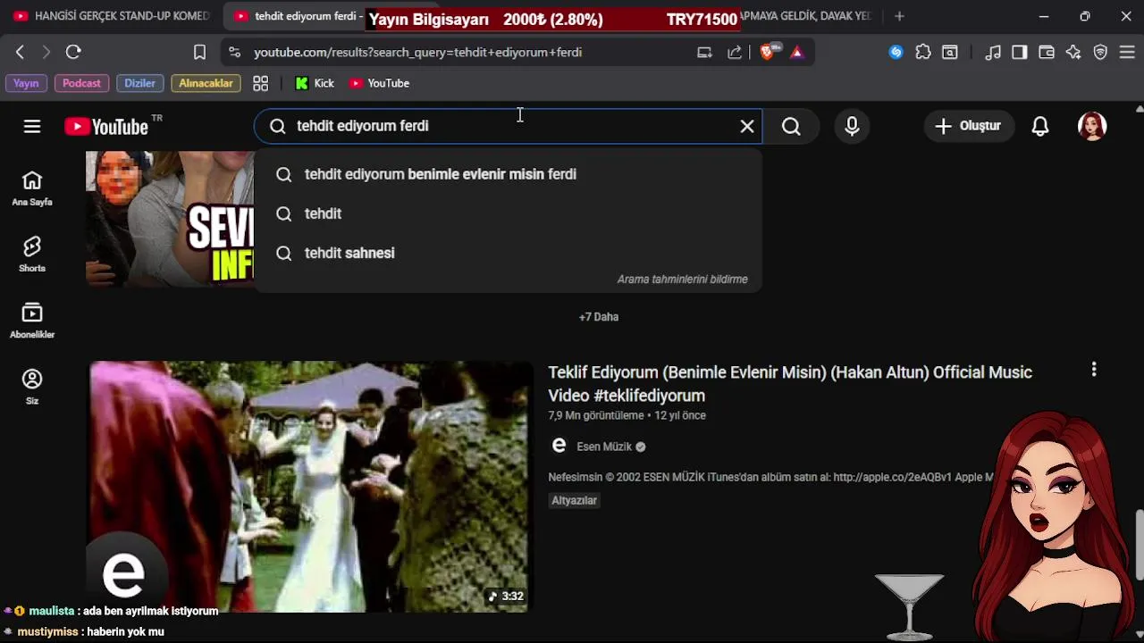
Task: Start voice search with the microphone icon
Action: tap(852, 126)
